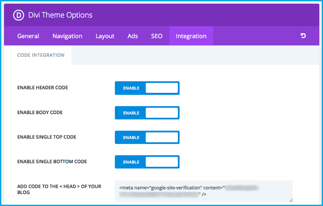Toggle the Enable Body Code switch
The width and height of the screenshot is (323, 206).
click(147, 113)
